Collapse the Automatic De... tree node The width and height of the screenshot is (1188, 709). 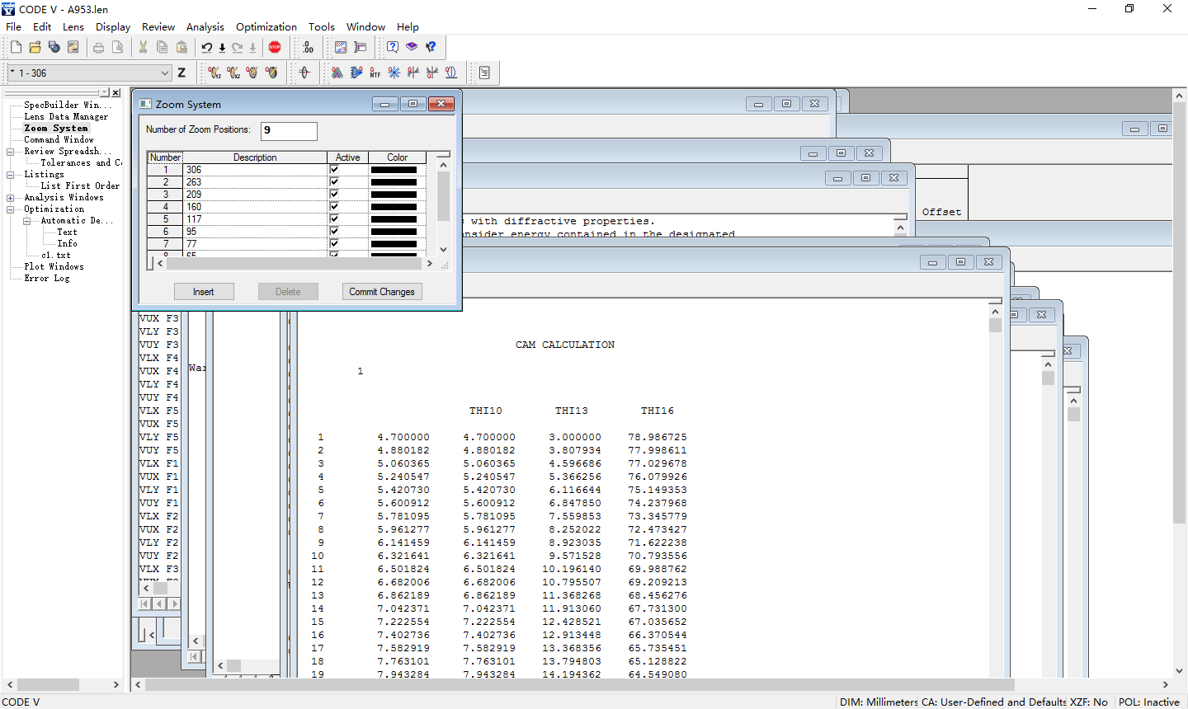tap(26, 221)
